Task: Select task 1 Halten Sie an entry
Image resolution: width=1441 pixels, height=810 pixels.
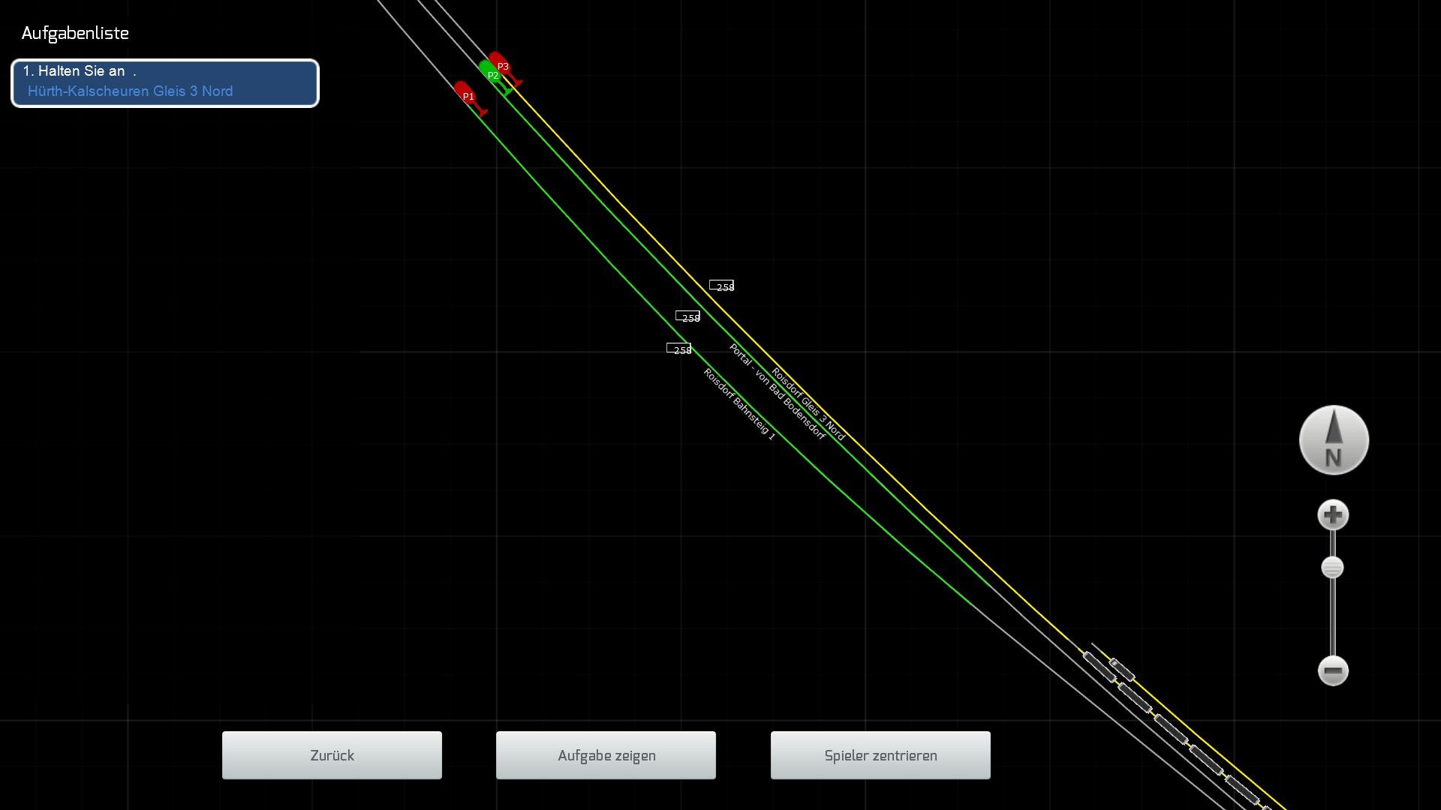Action: [80, 71]
